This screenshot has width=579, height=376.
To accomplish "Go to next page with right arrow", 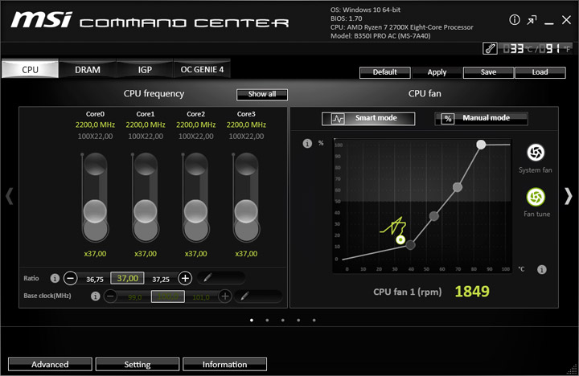I will [569, 196].
